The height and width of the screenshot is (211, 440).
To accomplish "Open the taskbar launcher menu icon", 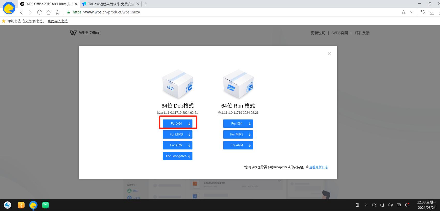I will pyautogui.click(x=8, y=205).
